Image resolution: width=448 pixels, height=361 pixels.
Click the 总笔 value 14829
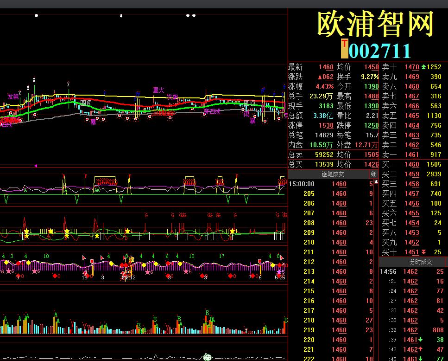(324, 135)
